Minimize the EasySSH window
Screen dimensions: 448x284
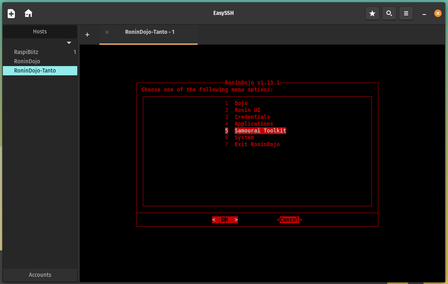(x=424, y=14)
